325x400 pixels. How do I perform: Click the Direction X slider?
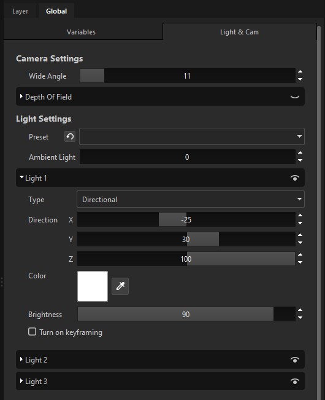pos(186,219)
